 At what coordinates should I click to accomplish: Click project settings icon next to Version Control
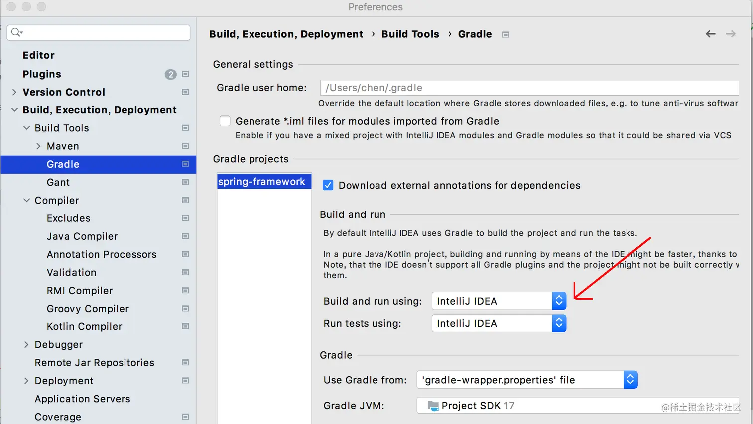tap(185, 92)
